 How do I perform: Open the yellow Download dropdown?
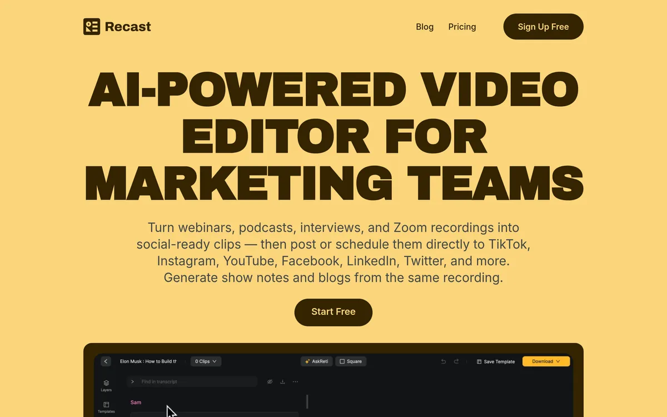click(x=546, y=361)
